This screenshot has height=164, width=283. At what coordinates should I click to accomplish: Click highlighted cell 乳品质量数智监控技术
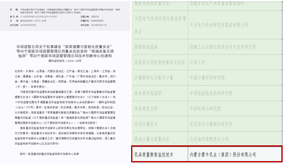point(160,154)
